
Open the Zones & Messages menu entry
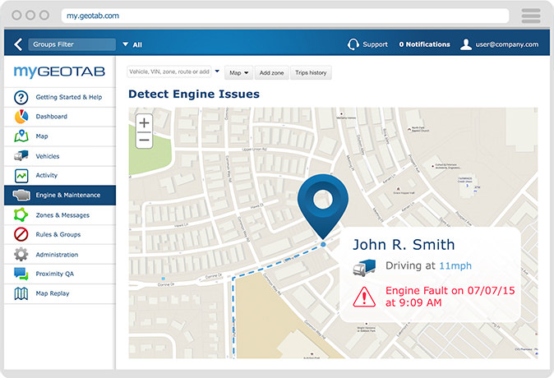[60, 214]
